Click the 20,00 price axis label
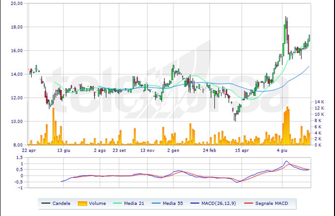335x216 pixels. [x=17, y=3]
